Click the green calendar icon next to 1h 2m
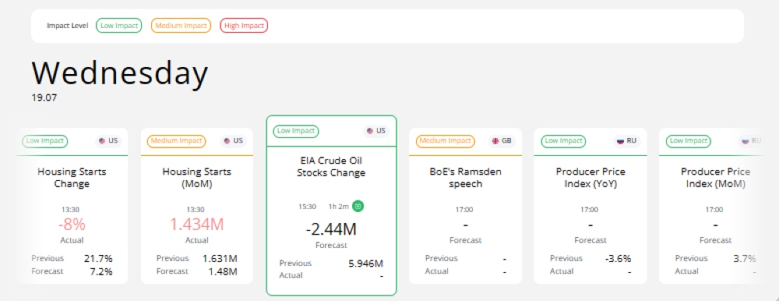This screenshot has width=779, height=301. click(x=358, y=206)
